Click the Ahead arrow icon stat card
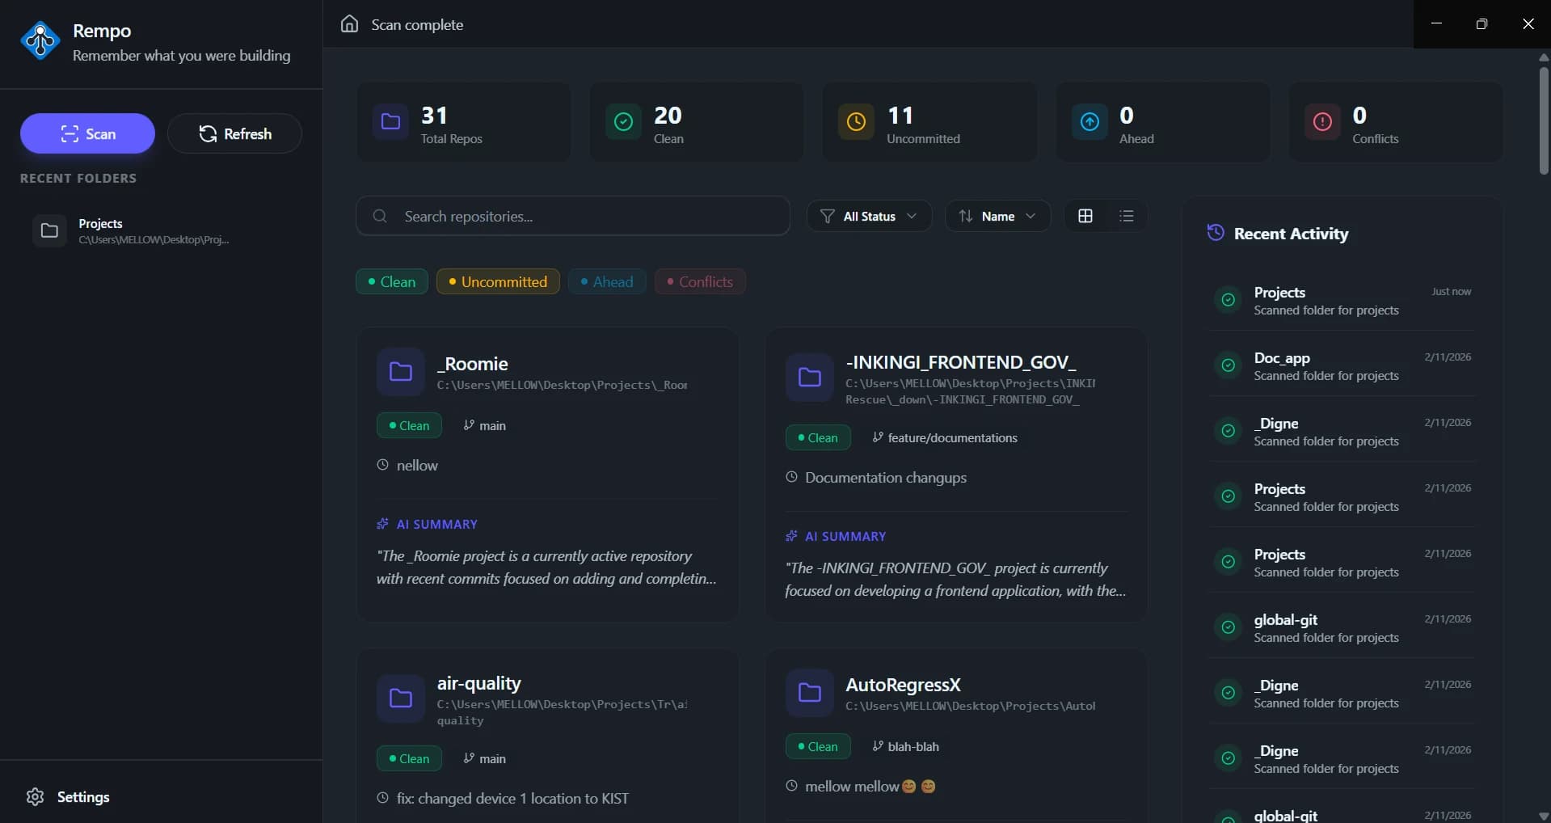The image size is (1551, 823). point(1089,121)
